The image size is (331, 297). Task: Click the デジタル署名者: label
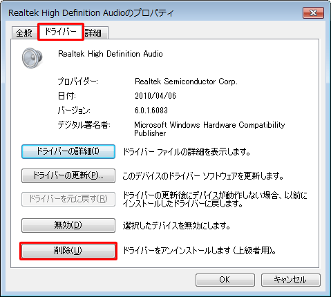click(x=84, y=125)
